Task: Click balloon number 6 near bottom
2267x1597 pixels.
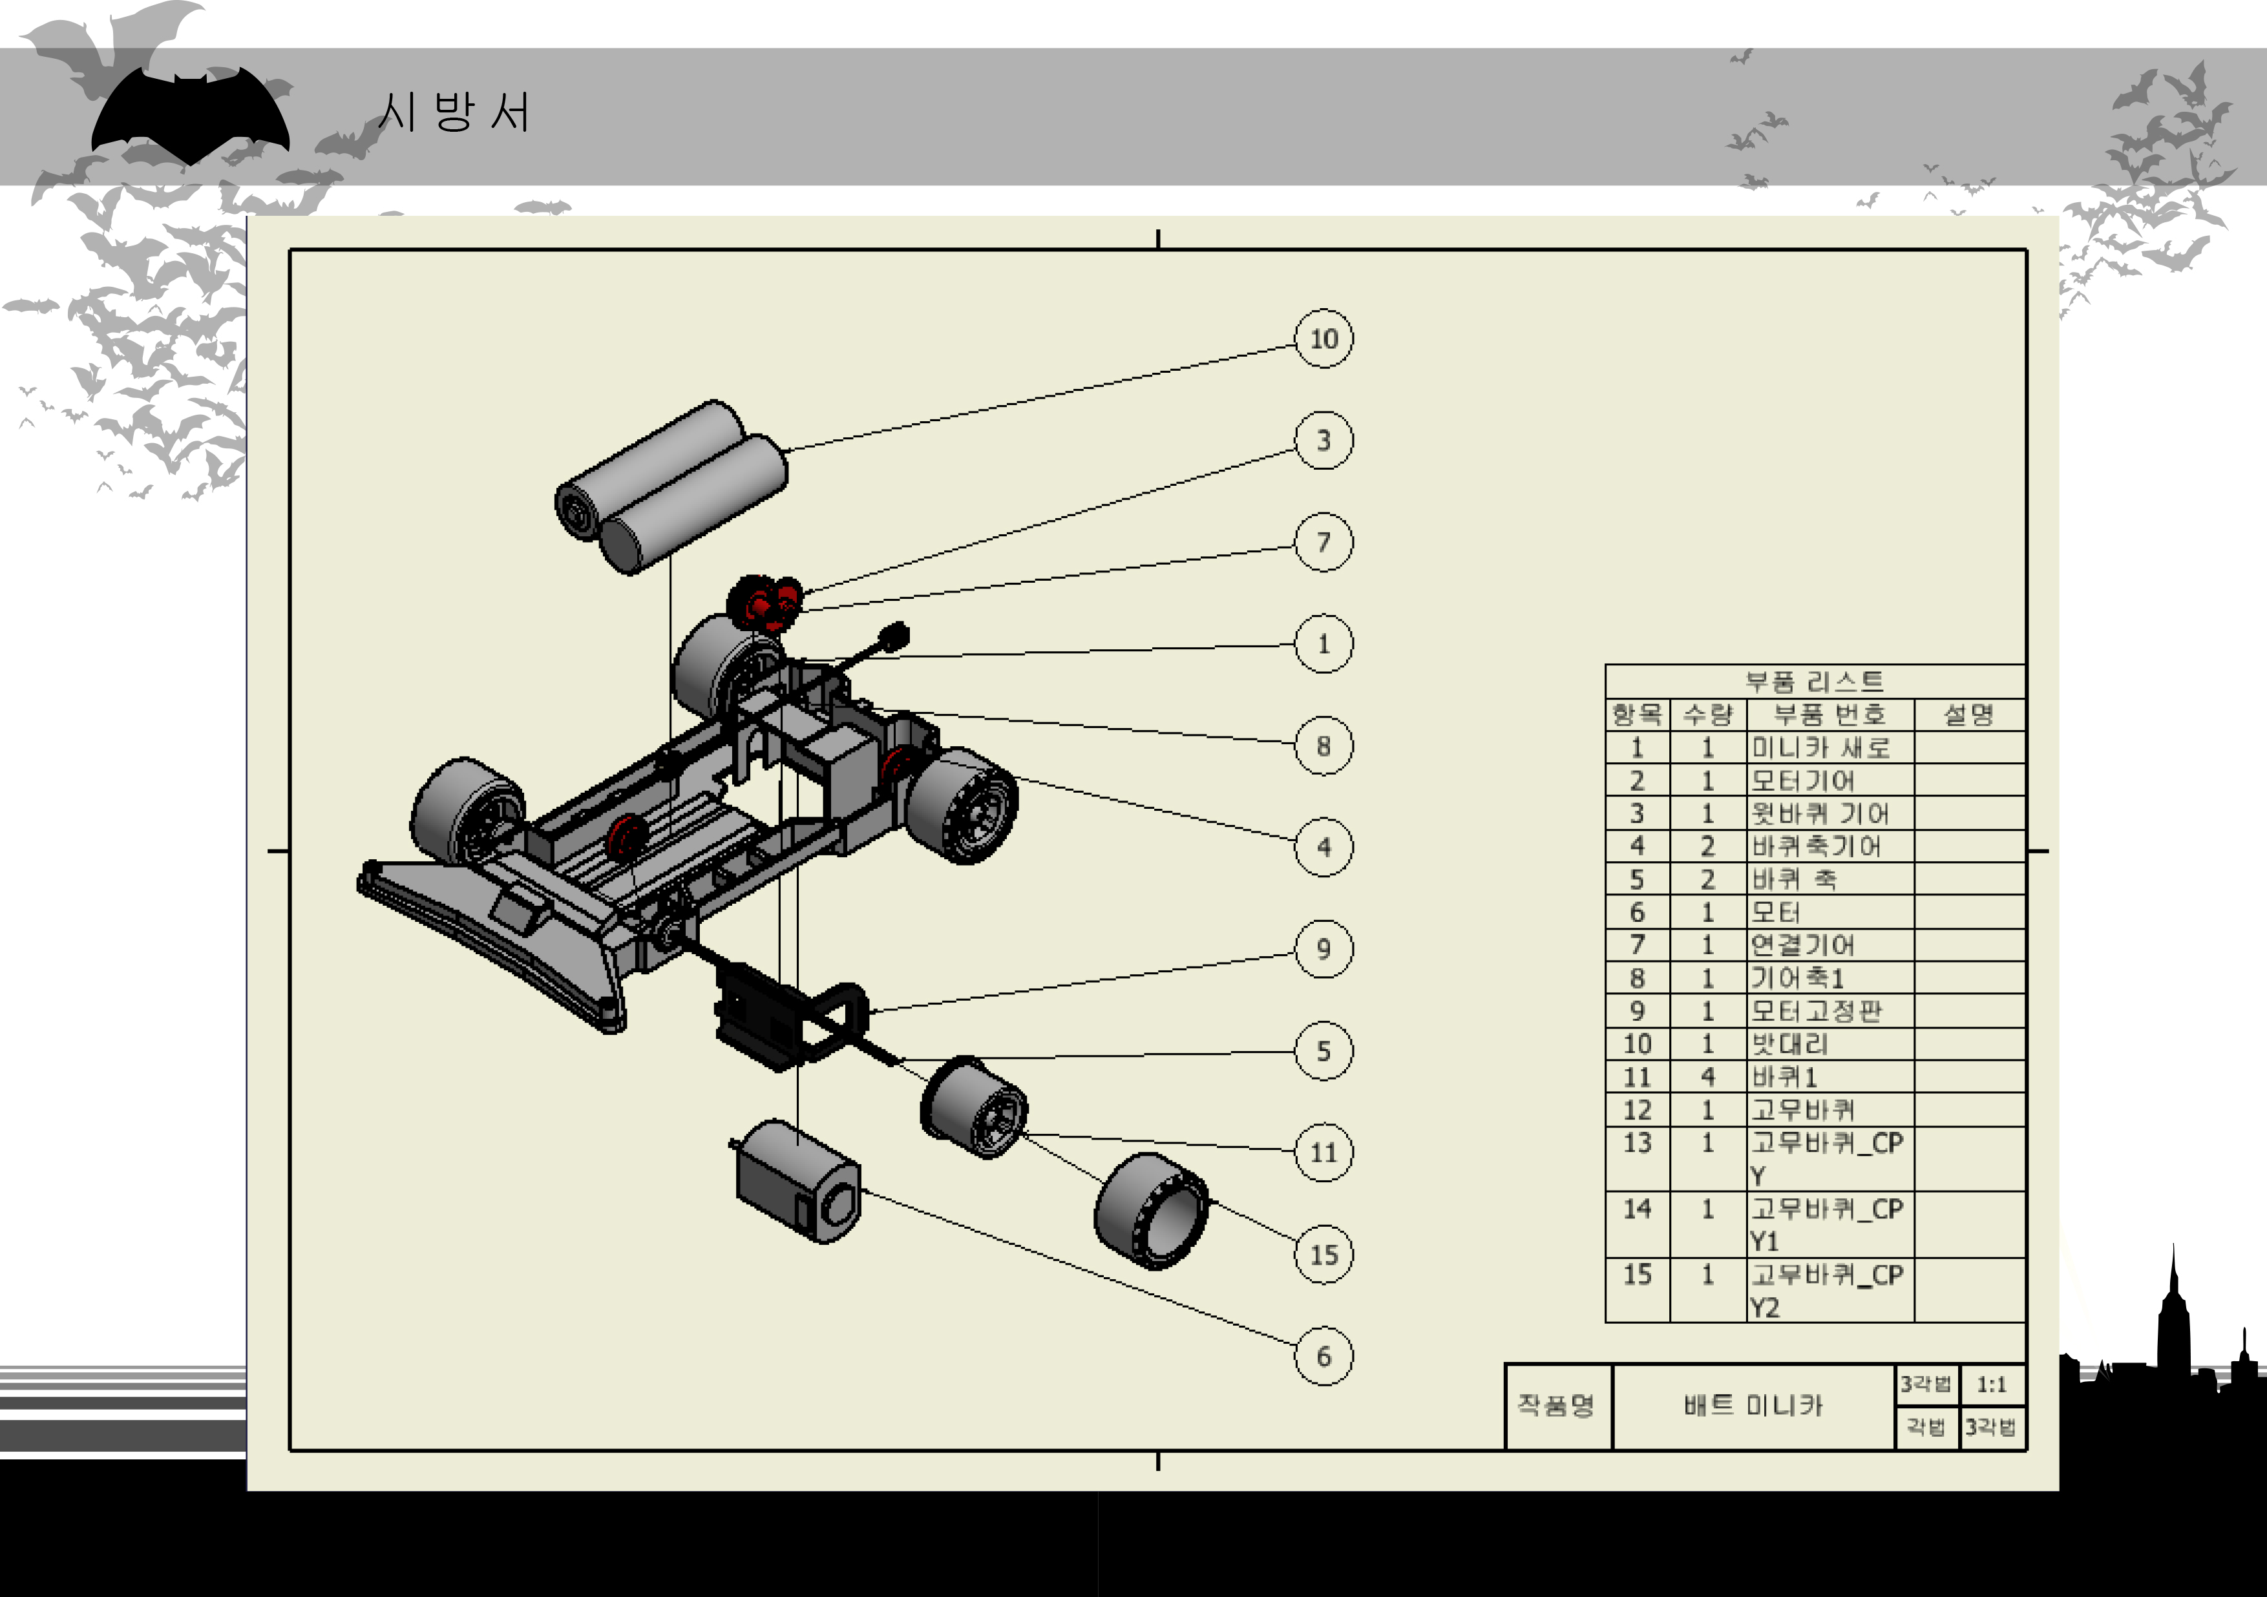Action: click(x=1323, y=1356)
